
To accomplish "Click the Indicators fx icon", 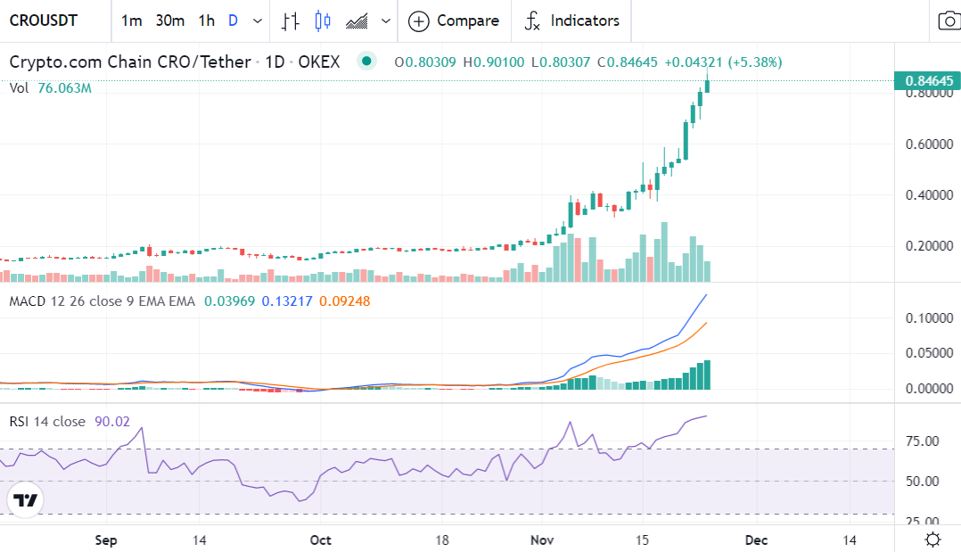I will (x=532, y=21).
